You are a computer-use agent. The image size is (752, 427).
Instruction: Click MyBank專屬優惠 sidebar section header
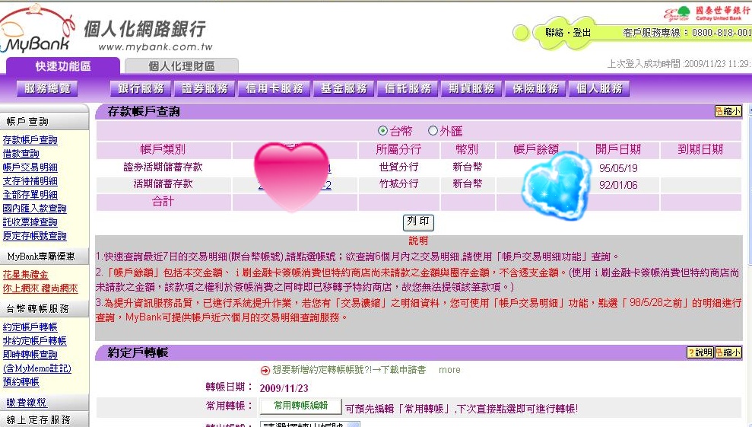[41, 257]
